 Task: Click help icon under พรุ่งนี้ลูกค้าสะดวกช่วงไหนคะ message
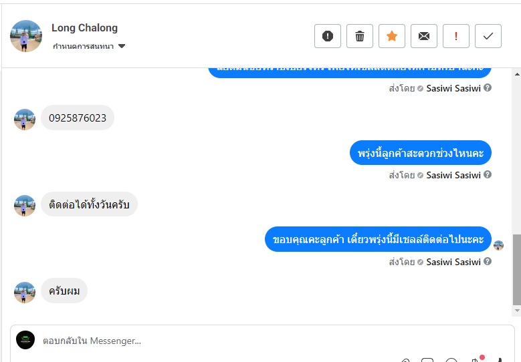point(488,174)
